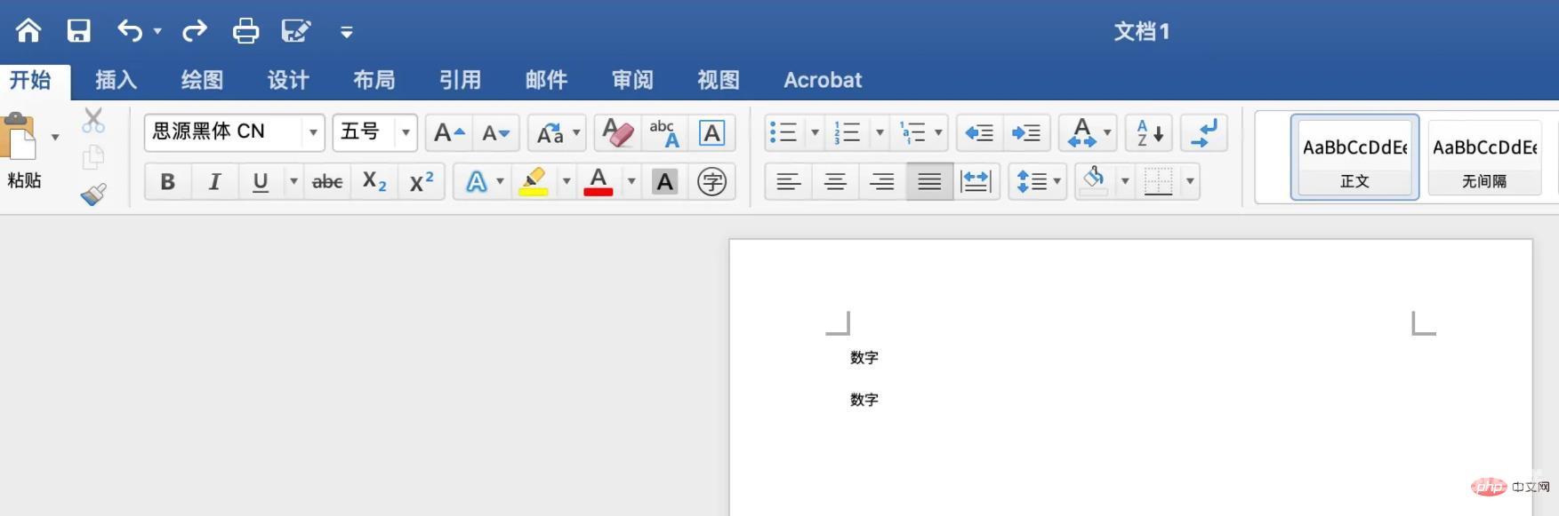Apply the red font color swatch
Screen dimensions: 1559x516
(x=599, y=182)
